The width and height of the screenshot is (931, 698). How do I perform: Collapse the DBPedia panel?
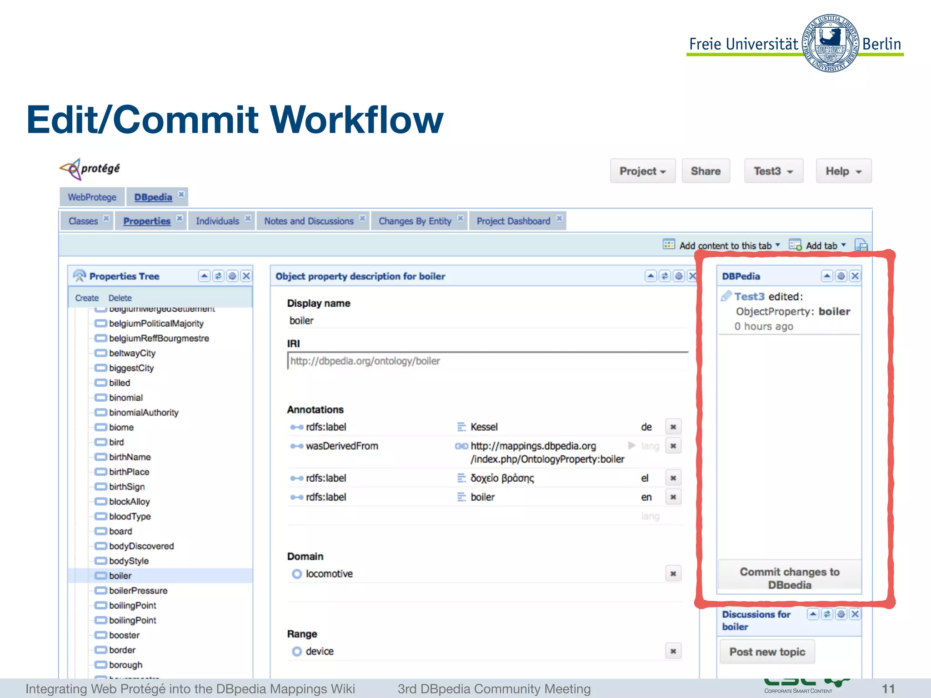point(827,276)
